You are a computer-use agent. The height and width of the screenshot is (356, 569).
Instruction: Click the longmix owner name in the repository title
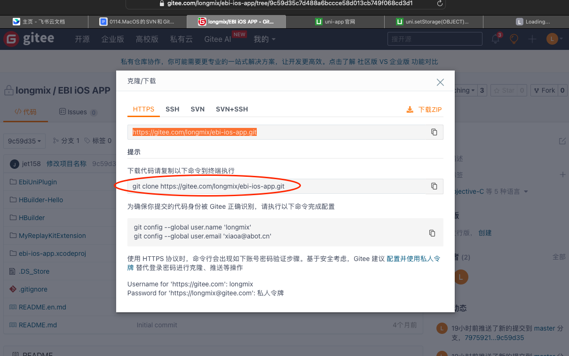[x=33, y=90]
